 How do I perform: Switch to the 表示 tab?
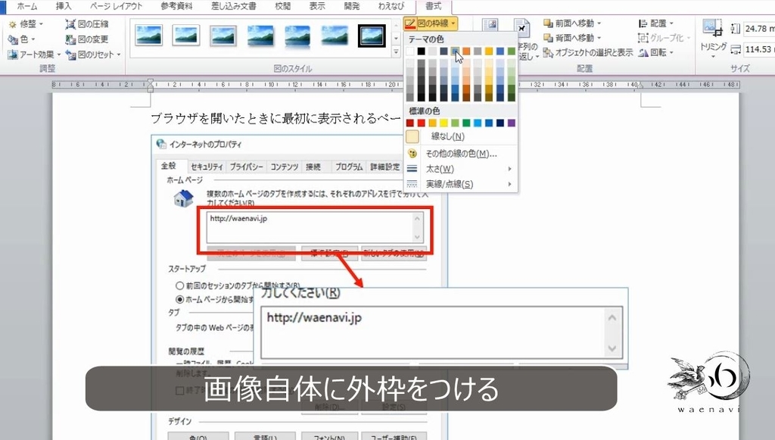click(317, 6)
